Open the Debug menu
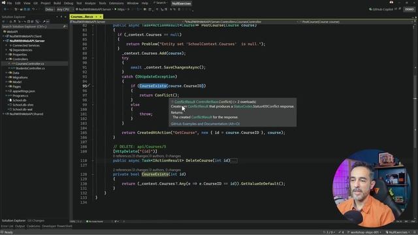The height and width of the screenshot is (235, 418). pos(69,3)
